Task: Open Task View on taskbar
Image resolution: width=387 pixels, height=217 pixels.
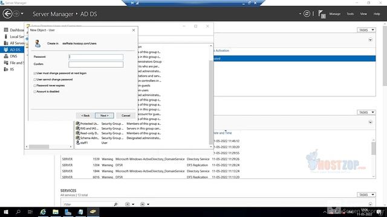Action: point(30,212)
